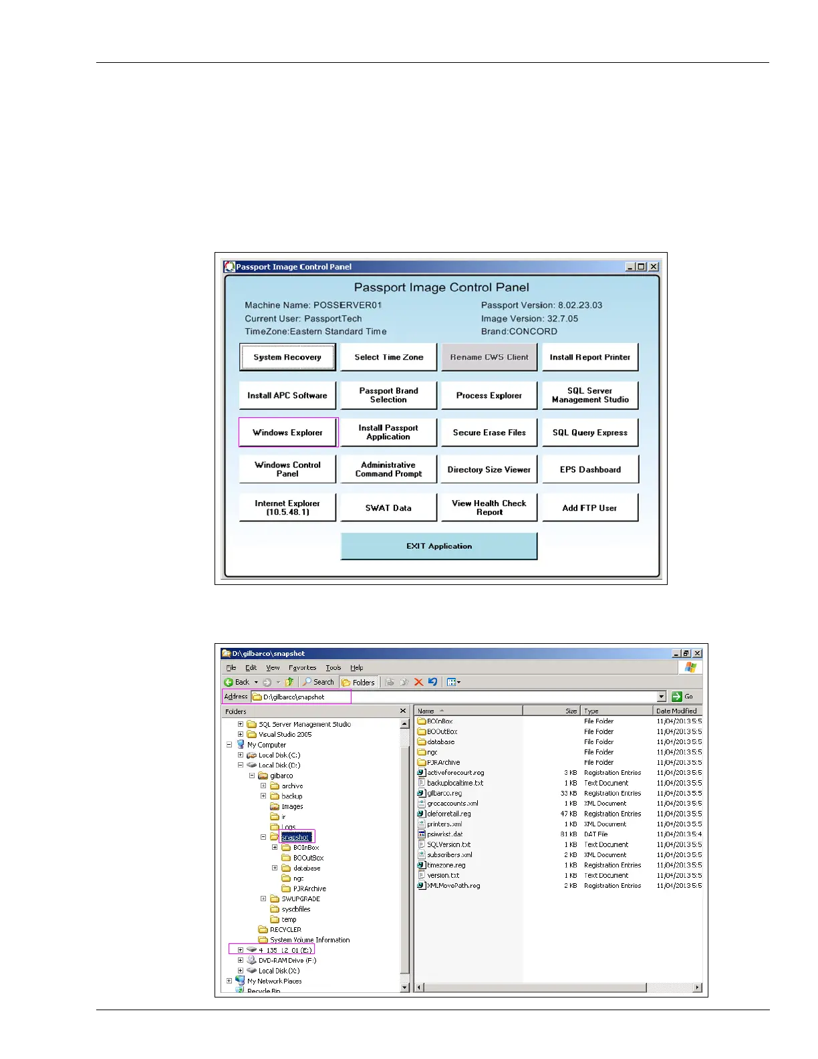Viewport: 818px width, 1059px height.
Task: Select the snapshot folder in the tree
Action: click(295, 837)
